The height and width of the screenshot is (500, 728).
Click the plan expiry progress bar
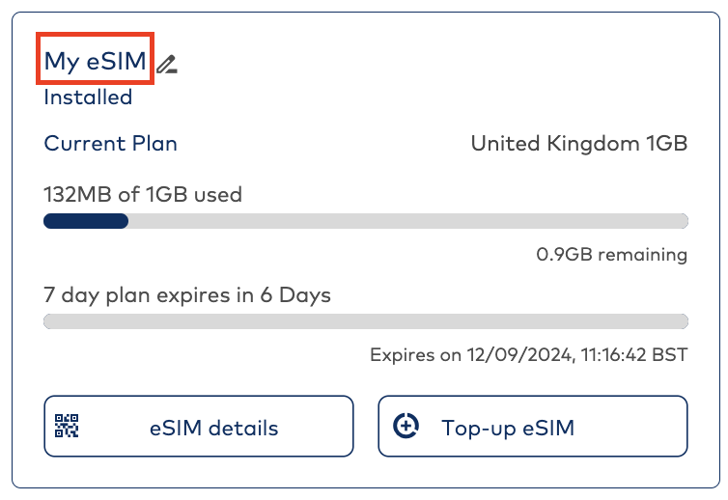[365, 321]
